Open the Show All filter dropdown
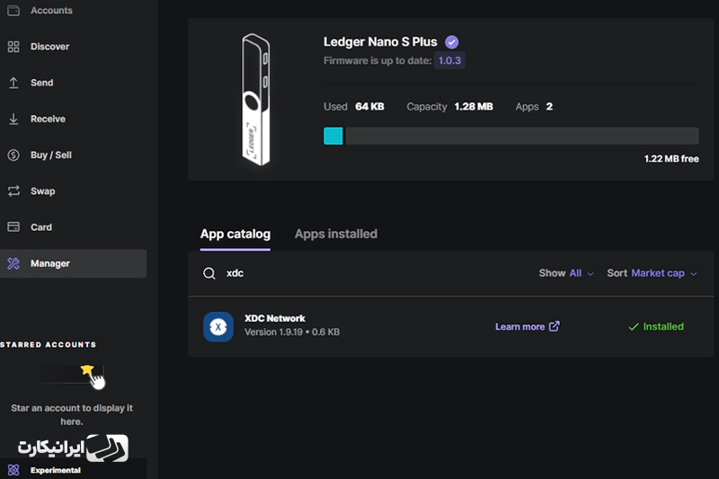Screen dimensions: 719x479 click(x=566, y=273)
